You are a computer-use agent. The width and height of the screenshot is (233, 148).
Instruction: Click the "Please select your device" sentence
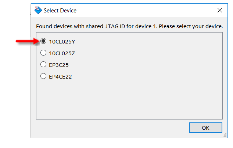click(191, 27)
